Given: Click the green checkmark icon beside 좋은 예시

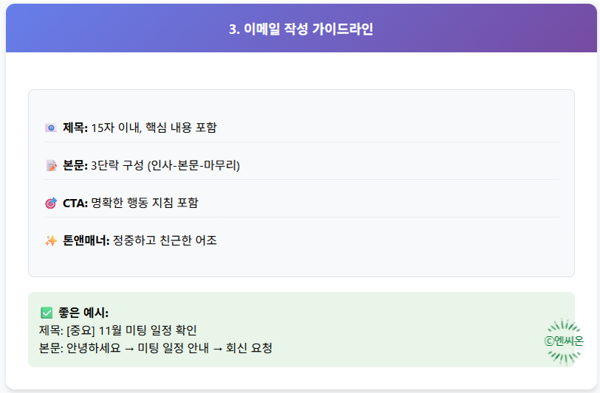Looking at the screenshot, I should [46, 313].
